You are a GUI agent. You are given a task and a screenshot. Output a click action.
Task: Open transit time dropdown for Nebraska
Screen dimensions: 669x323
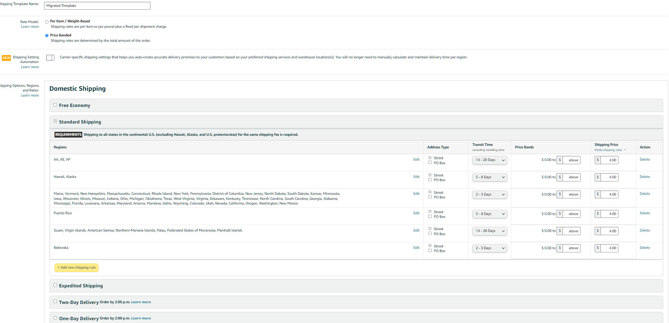[x=490, y=248]
